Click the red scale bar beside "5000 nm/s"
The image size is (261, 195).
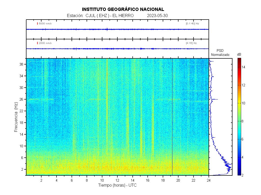tap(37, 24)
